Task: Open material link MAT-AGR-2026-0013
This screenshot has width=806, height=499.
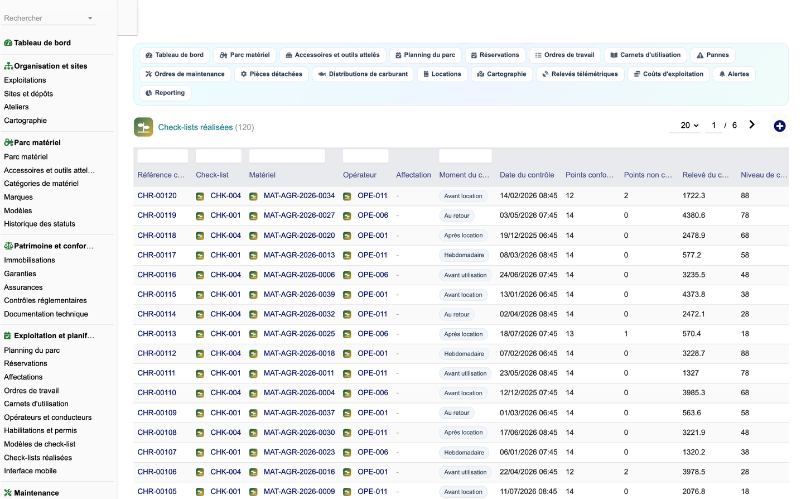Action: point(299,255)
